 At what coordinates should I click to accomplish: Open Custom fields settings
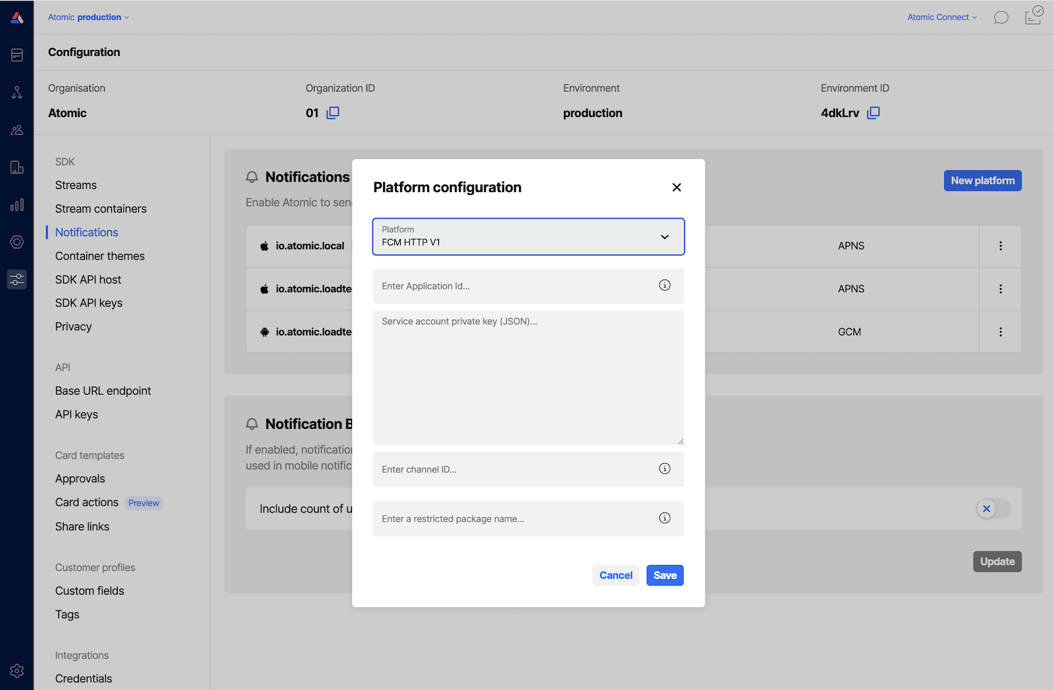click(90, 591)
